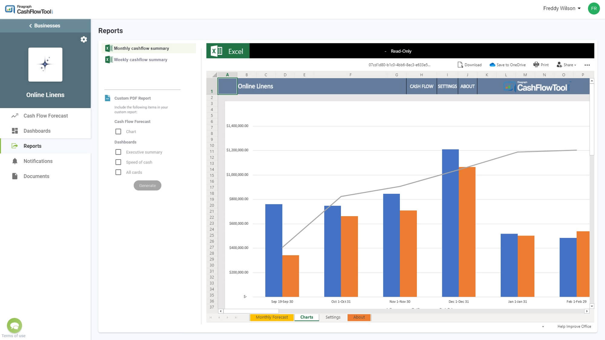Click horizontal scroll right arrow
Image resolution: width=605 pixels, height=340 pixels.
(587, 311)
